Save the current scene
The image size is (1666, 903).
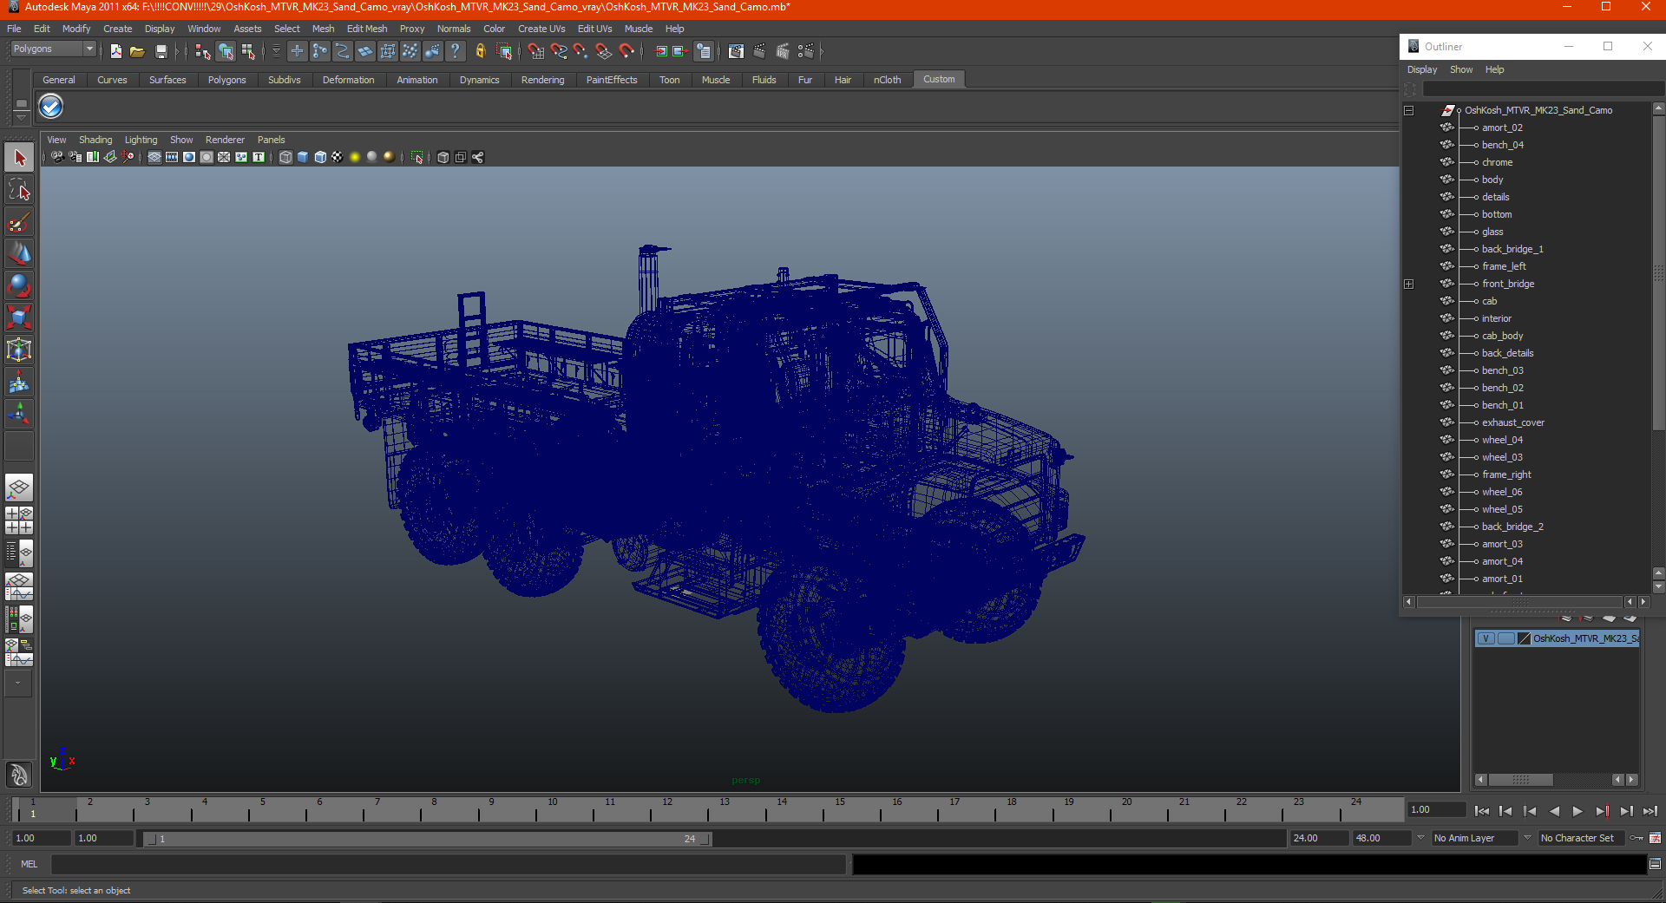pos(161,52)
